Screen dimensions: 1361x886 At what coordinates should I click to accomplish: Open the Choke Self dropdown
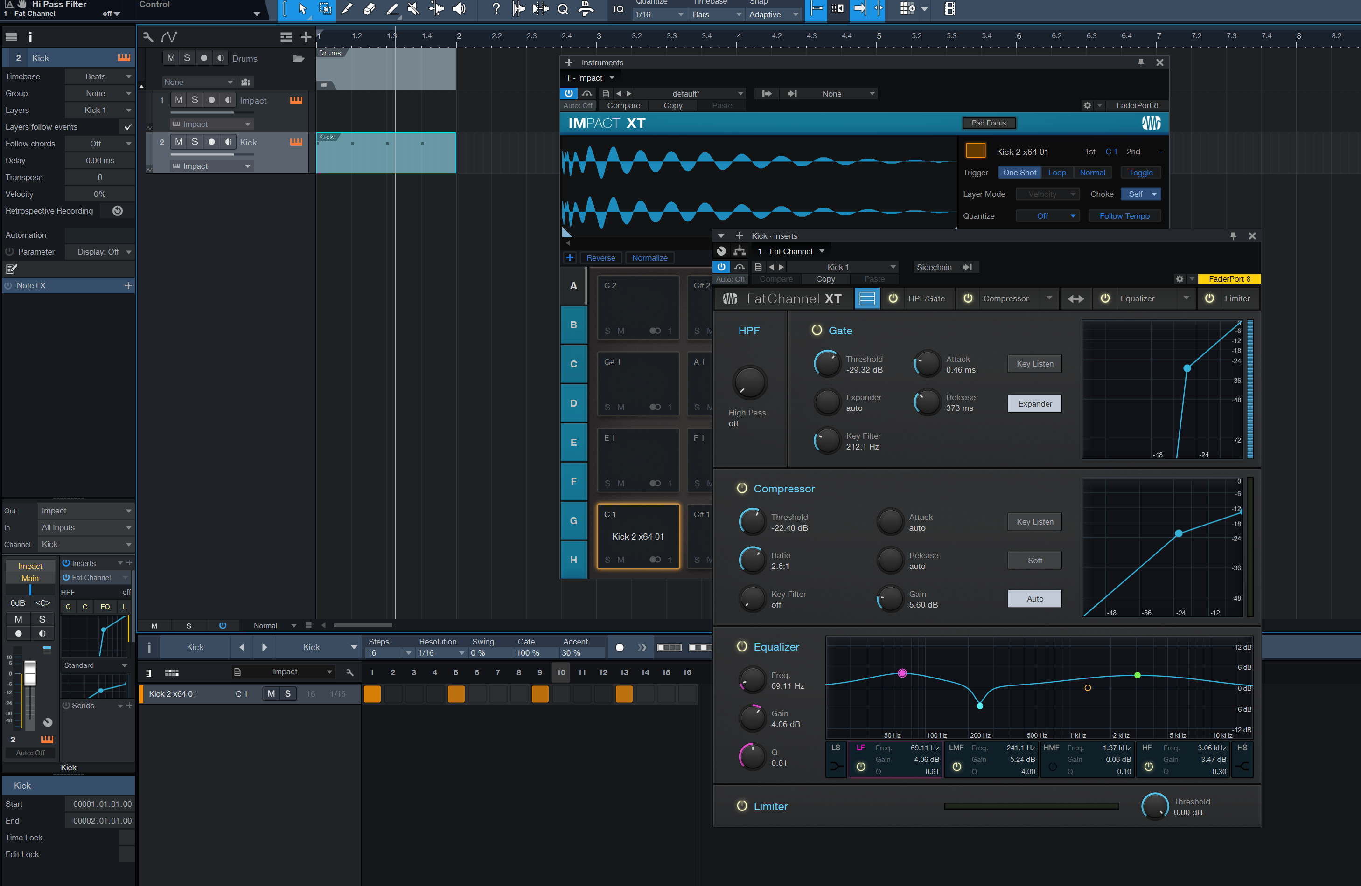[x=1140, y=194]
